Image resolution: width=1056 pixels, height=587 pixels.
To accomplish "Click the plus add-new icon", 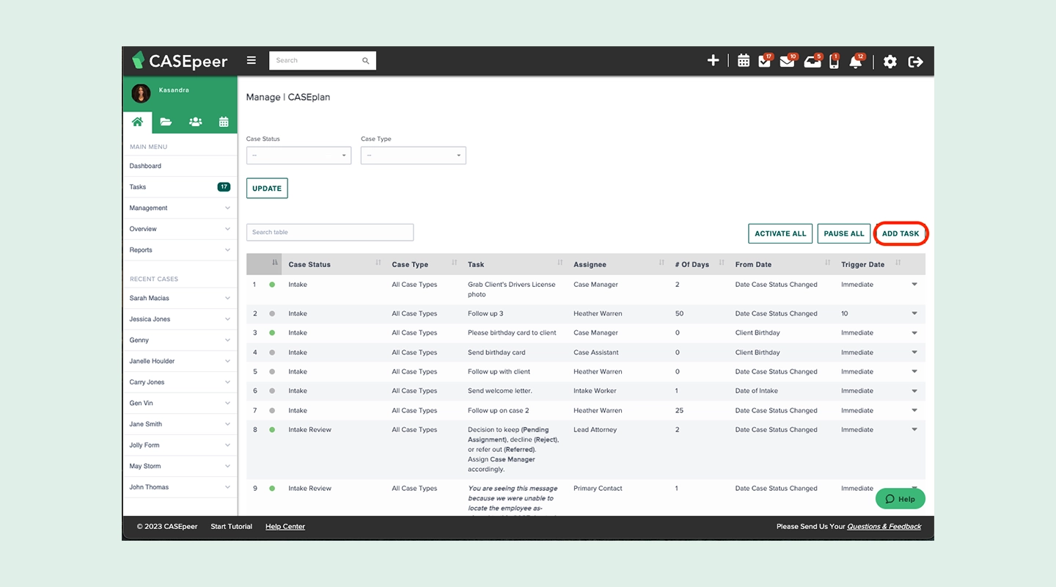I will (x=713, y=61).
